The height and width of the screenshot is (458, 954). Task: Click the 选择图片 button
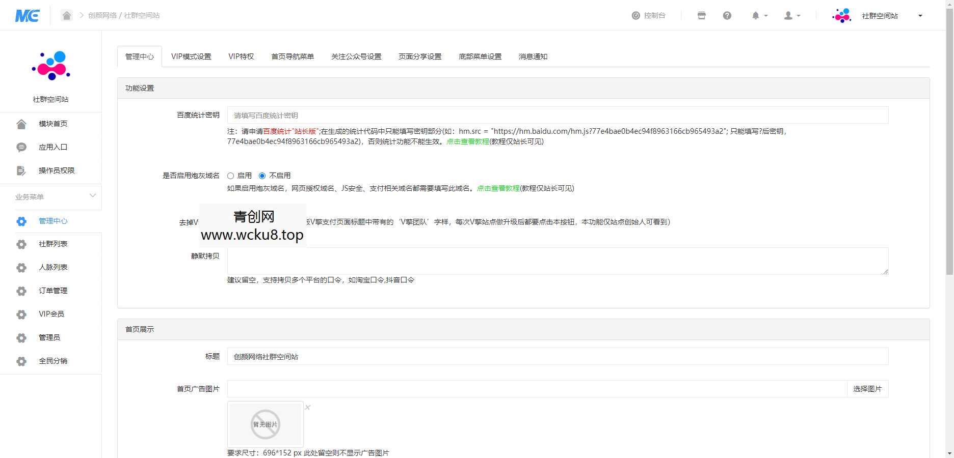click(x=867, y=388)
